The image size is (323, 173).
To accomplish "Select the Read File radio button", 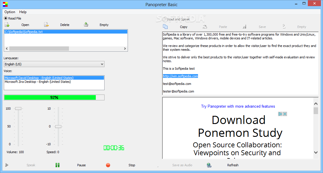I will click(6, 18).
